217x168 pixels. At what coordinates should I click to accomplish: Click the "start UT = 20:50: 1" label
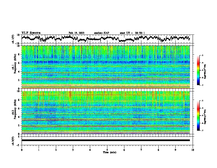pyautogui.click(x=132, y=33)
